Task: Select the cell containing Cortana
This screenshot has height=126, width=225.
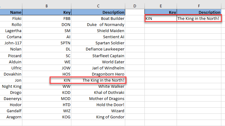Action: click(x=11, y=37)
